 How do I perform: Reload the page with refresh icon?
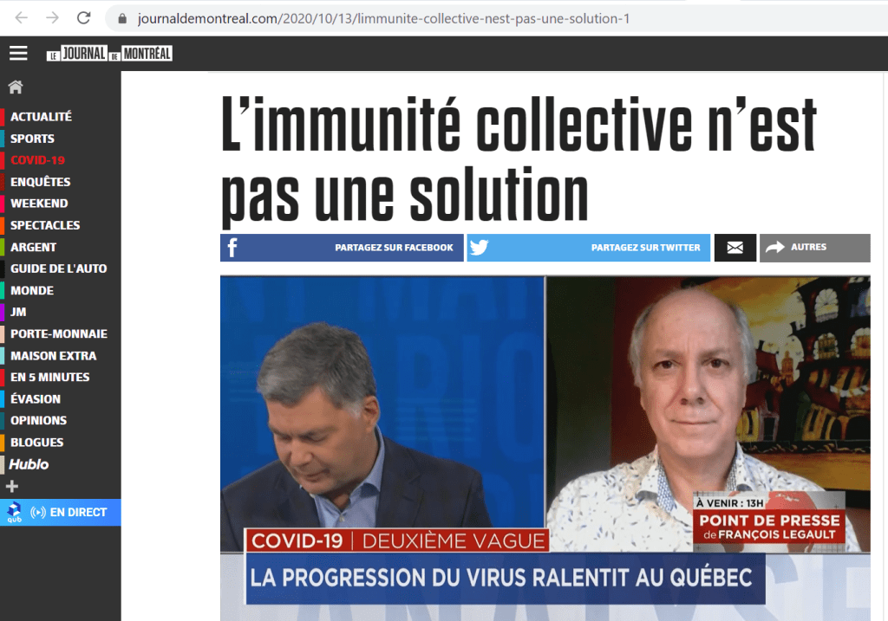84,18
